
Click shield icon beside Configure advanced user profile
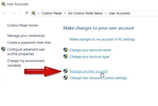click(3, 49)
